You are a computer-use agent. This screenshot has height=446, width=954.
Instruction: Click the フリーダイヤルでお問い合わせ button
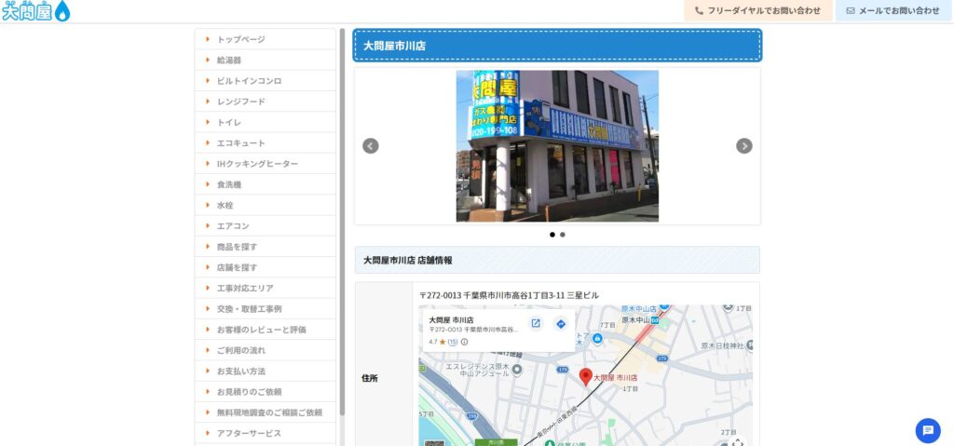pyautogui.click(x=757, y=11)
